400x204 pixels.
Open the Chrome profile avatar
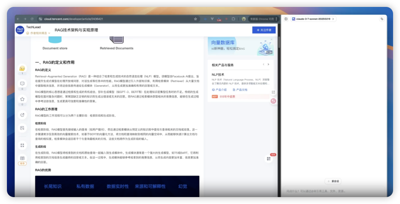(244, 19)
